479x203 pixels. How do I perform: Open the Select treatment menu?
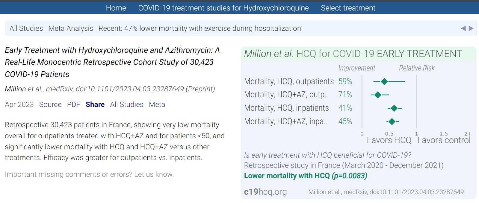pos(348,8)
